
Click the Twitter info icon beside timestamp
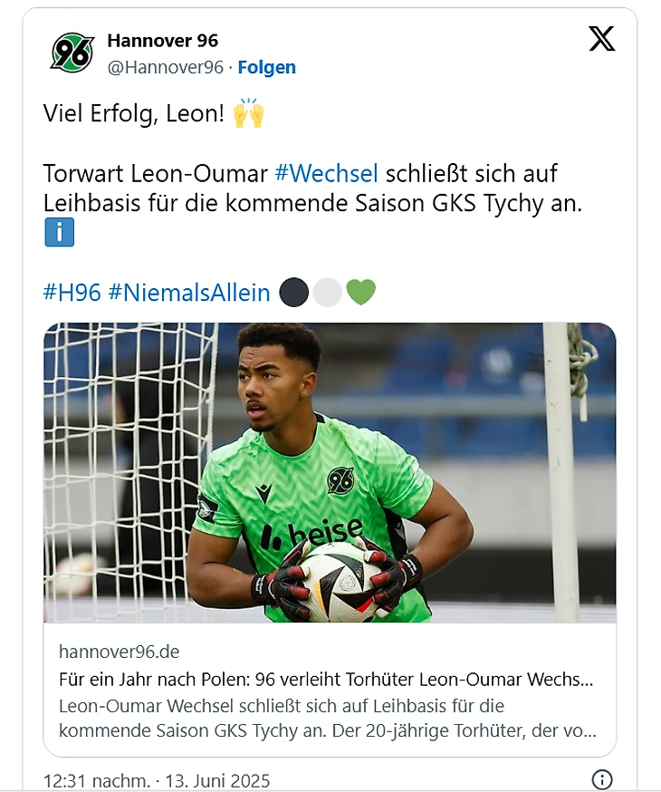tap(602, 779)
